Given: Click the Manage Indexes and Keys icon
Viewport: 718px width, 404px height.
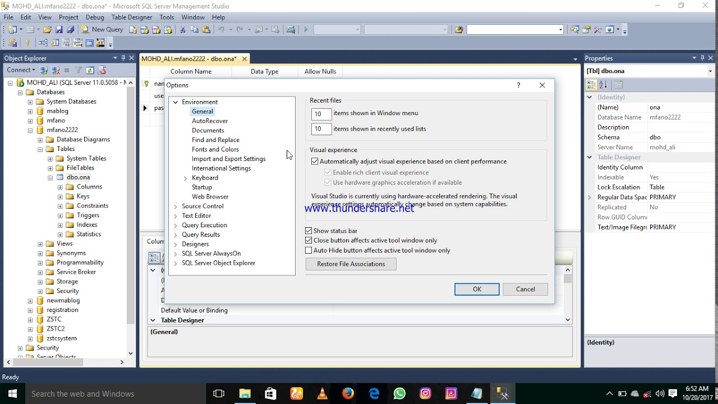Looking at the screenshot, I should (55, 43).
